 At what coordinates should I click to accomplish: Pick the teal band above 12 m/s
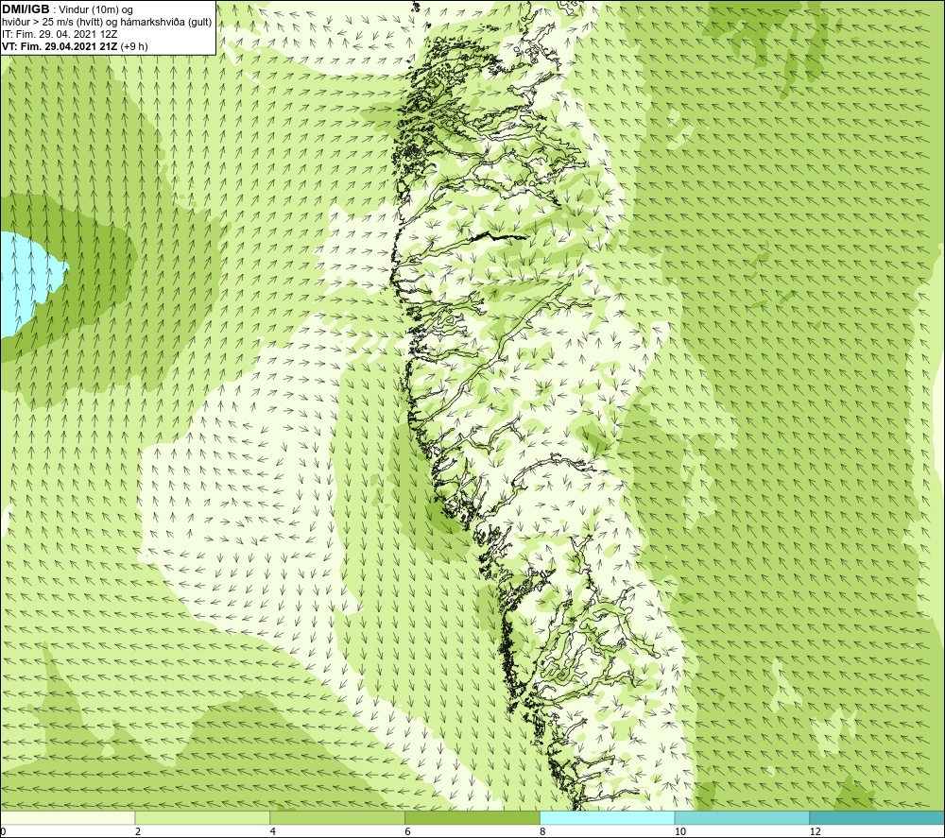pyautogui.click(x=877, y=817)
